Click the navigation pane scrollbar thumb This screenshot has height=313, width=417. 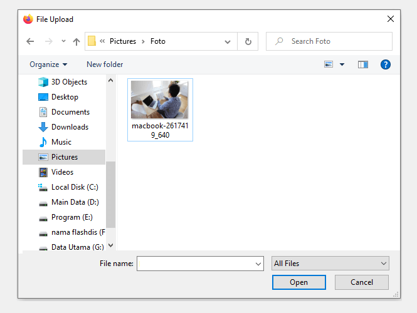click(x=110, y=195)
